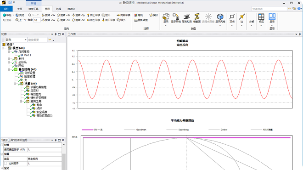Switch to the 选择 ribbon tab
The width and height of the screenshot is (303, 170).
(59, 9)
